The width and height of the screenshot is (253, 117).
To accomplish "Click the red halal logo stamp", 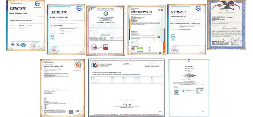I will (x=106, y=47).
